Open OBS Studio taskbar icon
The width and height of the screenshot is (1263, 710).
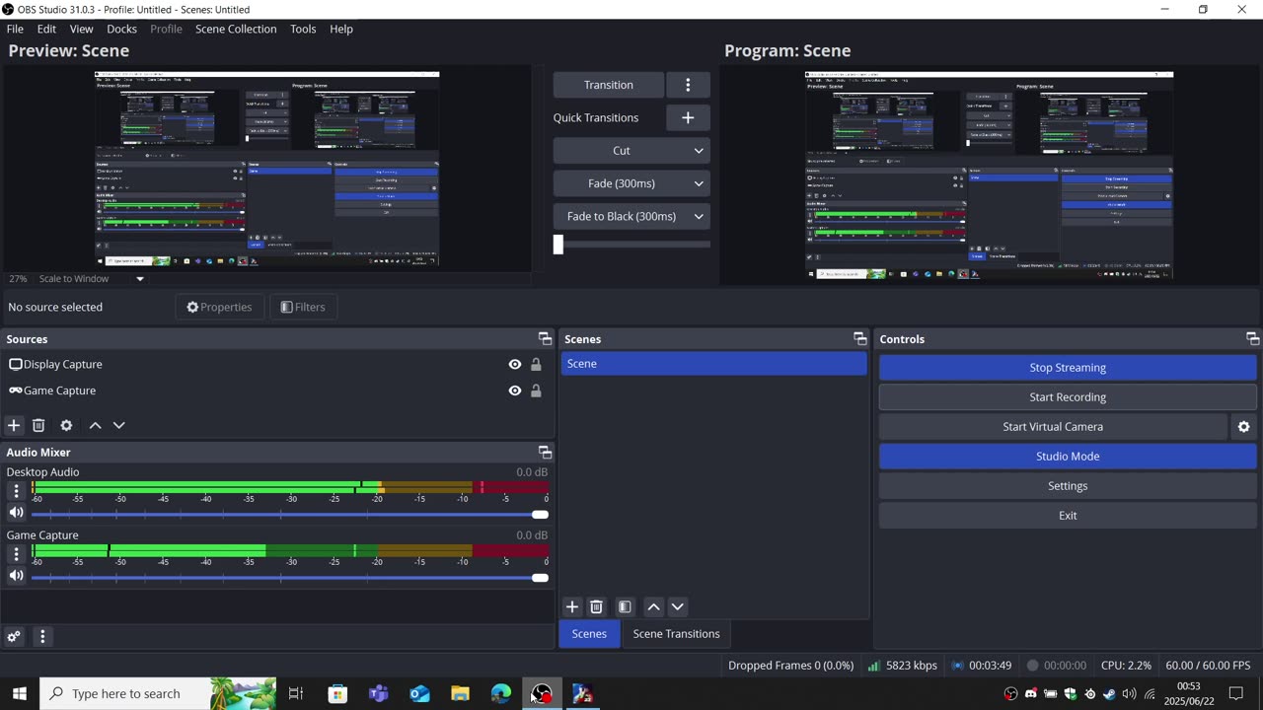542,693
